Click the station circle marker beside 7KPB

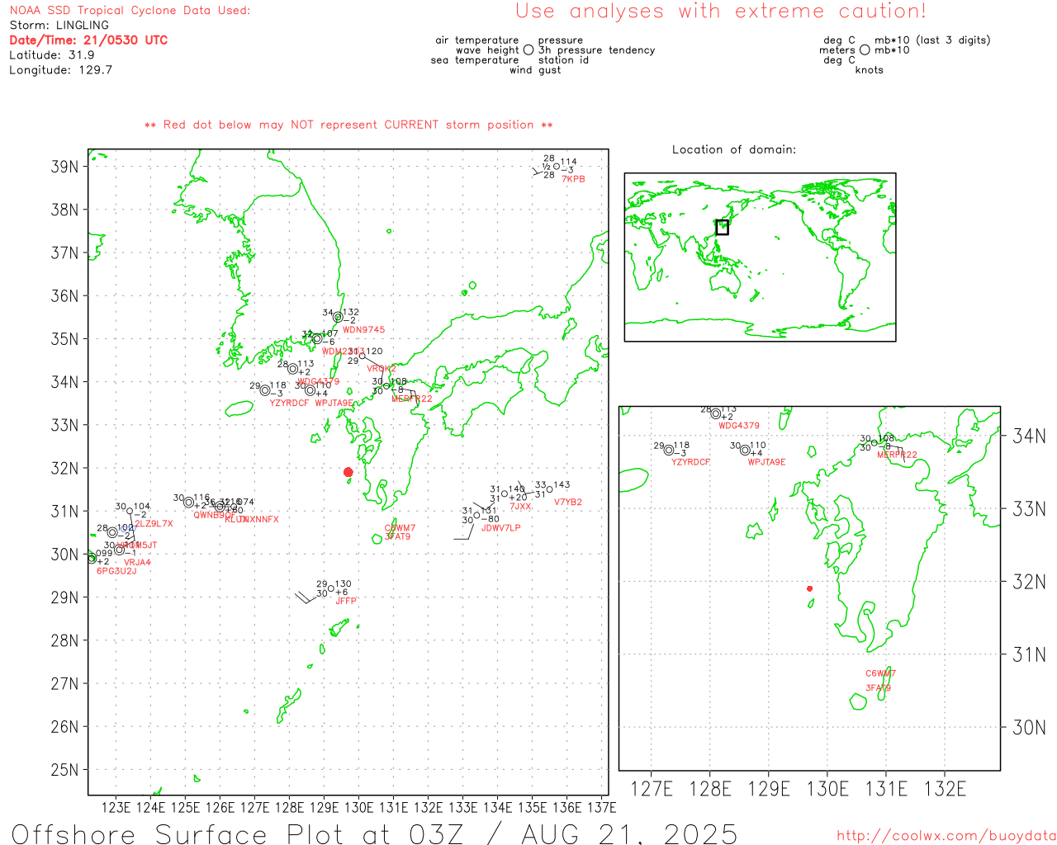[x=557, y=167]
